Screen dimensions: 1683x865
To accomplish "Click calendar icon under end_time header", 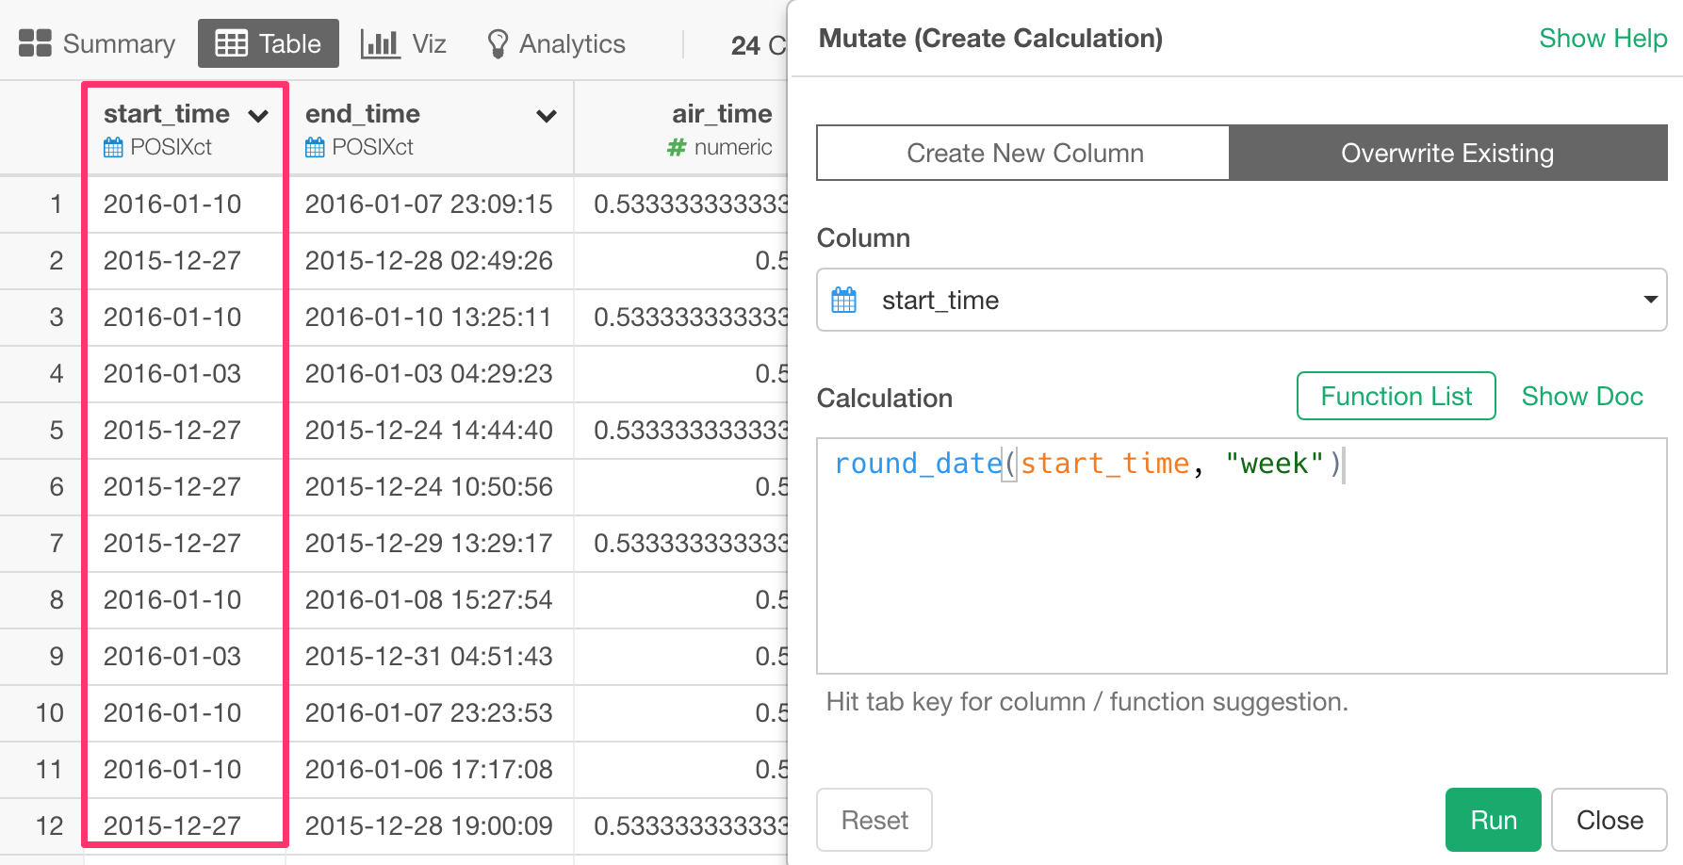I will [x=315, y=147].
